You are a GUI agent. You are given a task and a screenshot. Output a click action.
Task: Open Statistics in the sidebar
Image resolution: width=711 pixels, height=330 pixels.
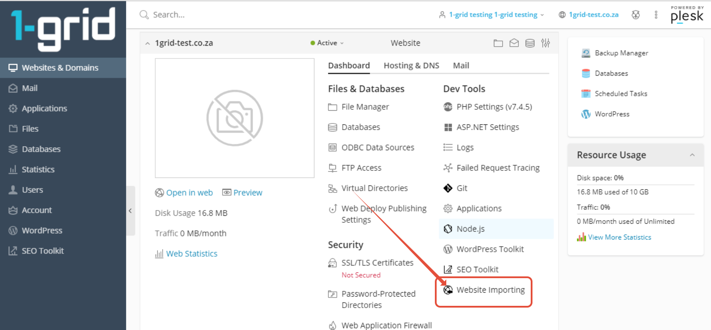tap(63, 170)
